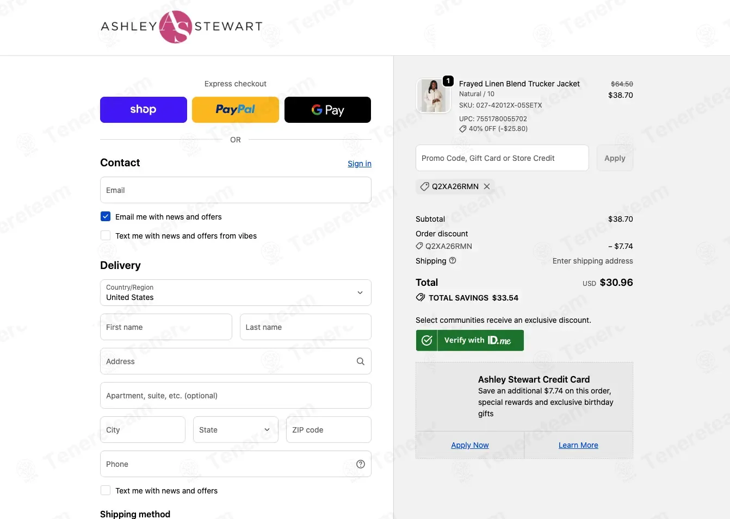
Task: Click the Phone help question icon
Action: point(360,464)
